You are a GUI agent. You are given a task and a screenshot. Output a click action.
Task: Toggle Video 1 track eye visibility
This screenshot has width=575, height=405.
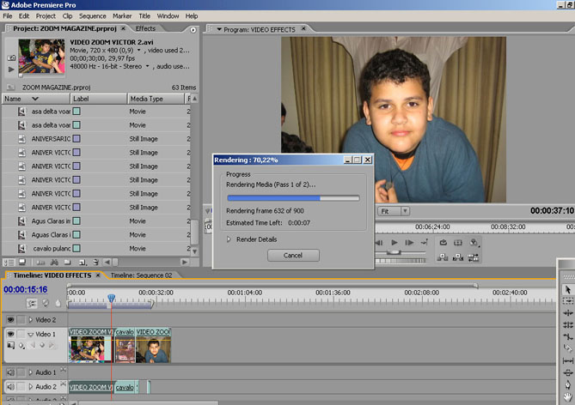pos(11,334)
